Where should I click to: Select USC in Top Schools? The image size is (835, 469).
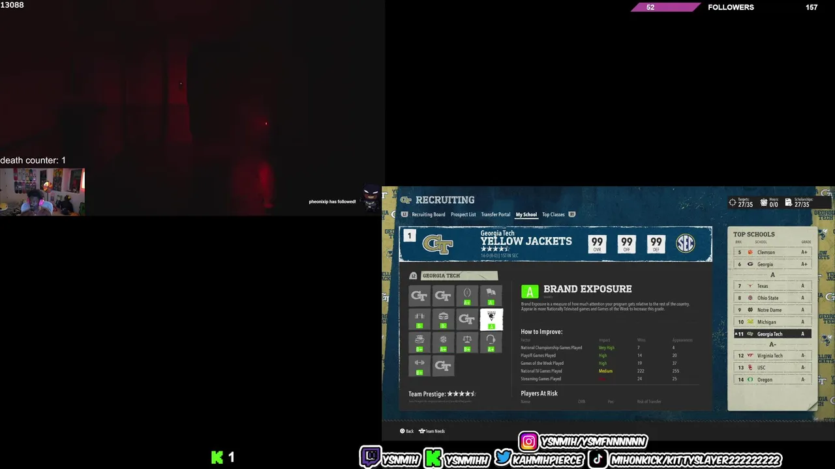click(x=773, y=367)
